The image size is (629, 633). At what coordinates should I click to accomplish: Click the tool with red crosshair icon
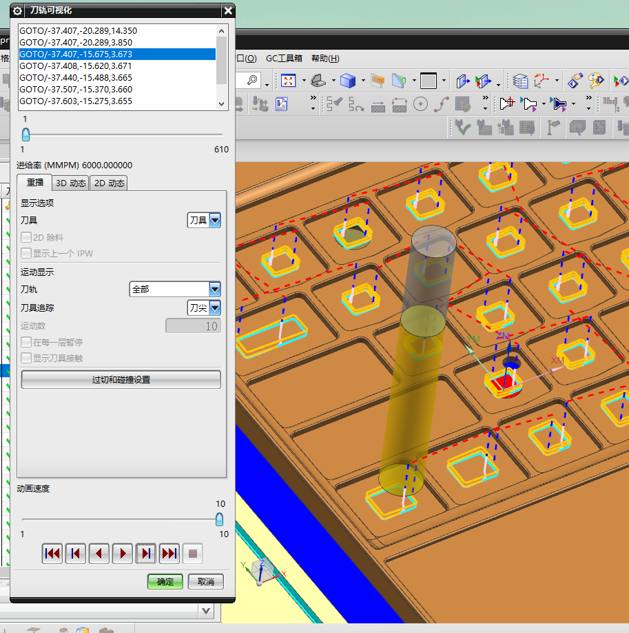pyautogui.click(x=507, y=104)
